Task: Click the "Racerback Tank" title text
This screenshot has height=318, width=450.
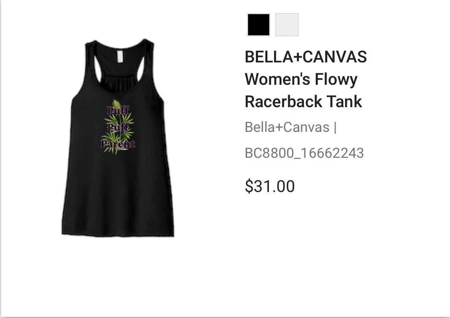Action: [304, 102]
